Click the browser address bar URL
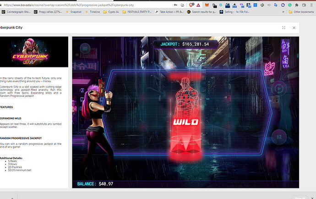 click(x=69, y=5)
